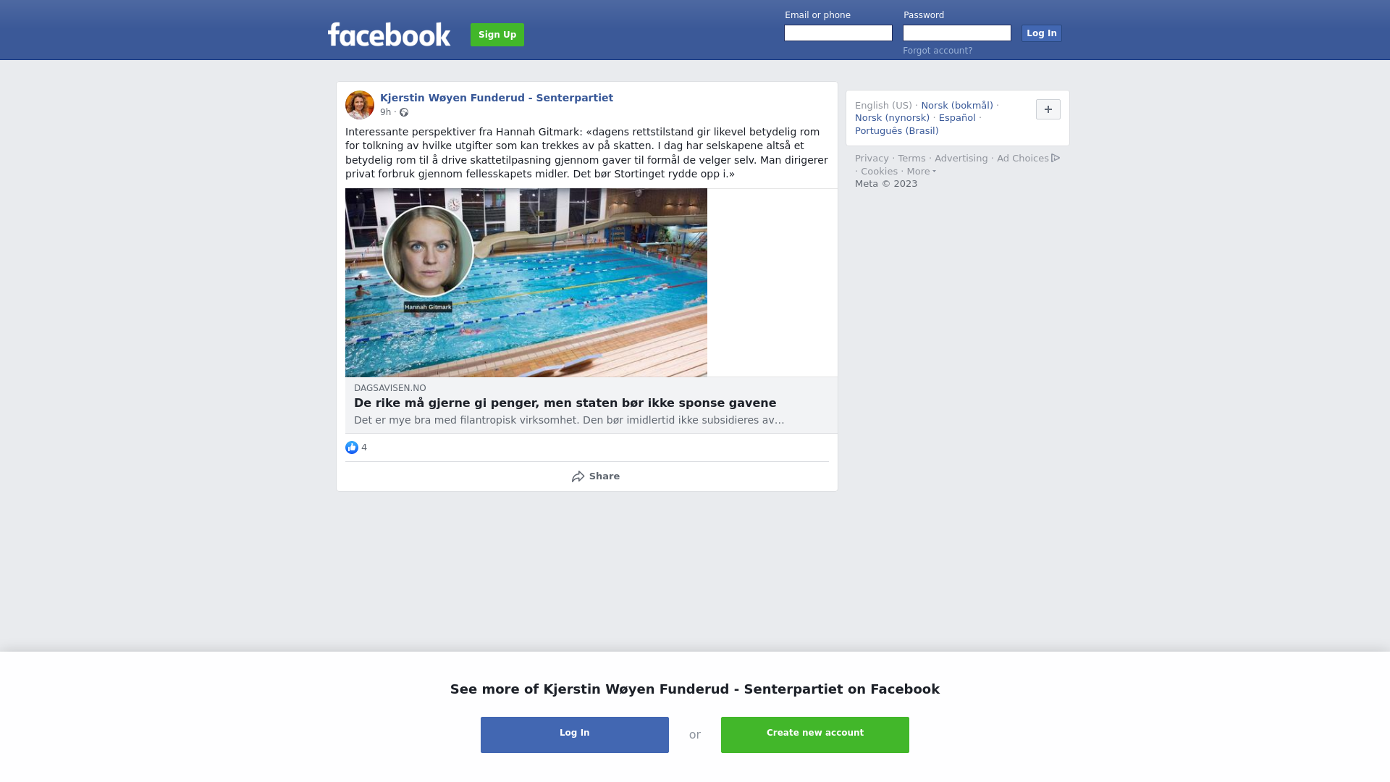Open the Dagsavisen article headline link

565,403
